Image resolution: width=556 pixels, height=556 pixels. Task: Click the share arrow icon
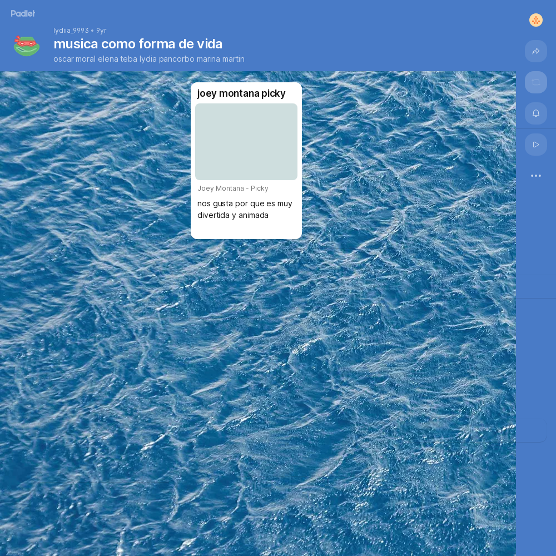pyautogui.click(x=536, y=51)
